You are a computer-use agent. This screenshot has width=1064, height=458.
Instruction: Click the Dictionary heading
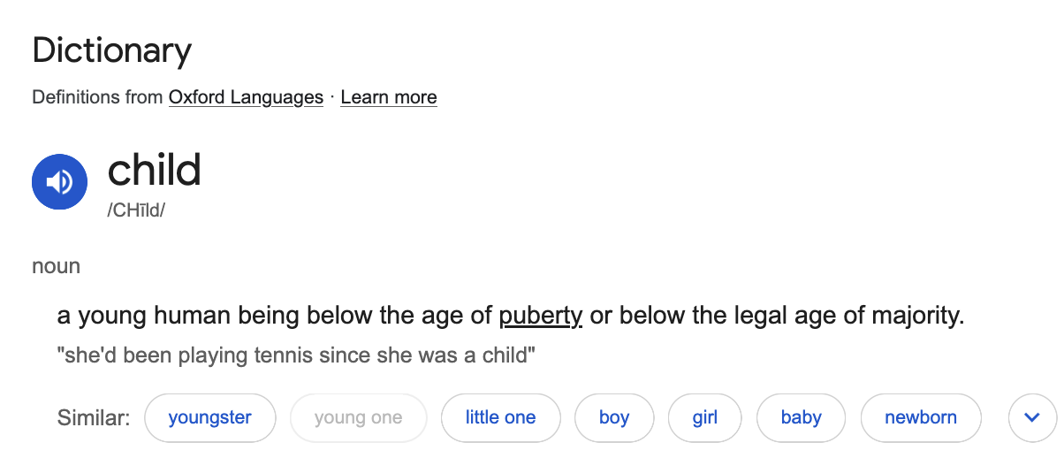(111, 50)
